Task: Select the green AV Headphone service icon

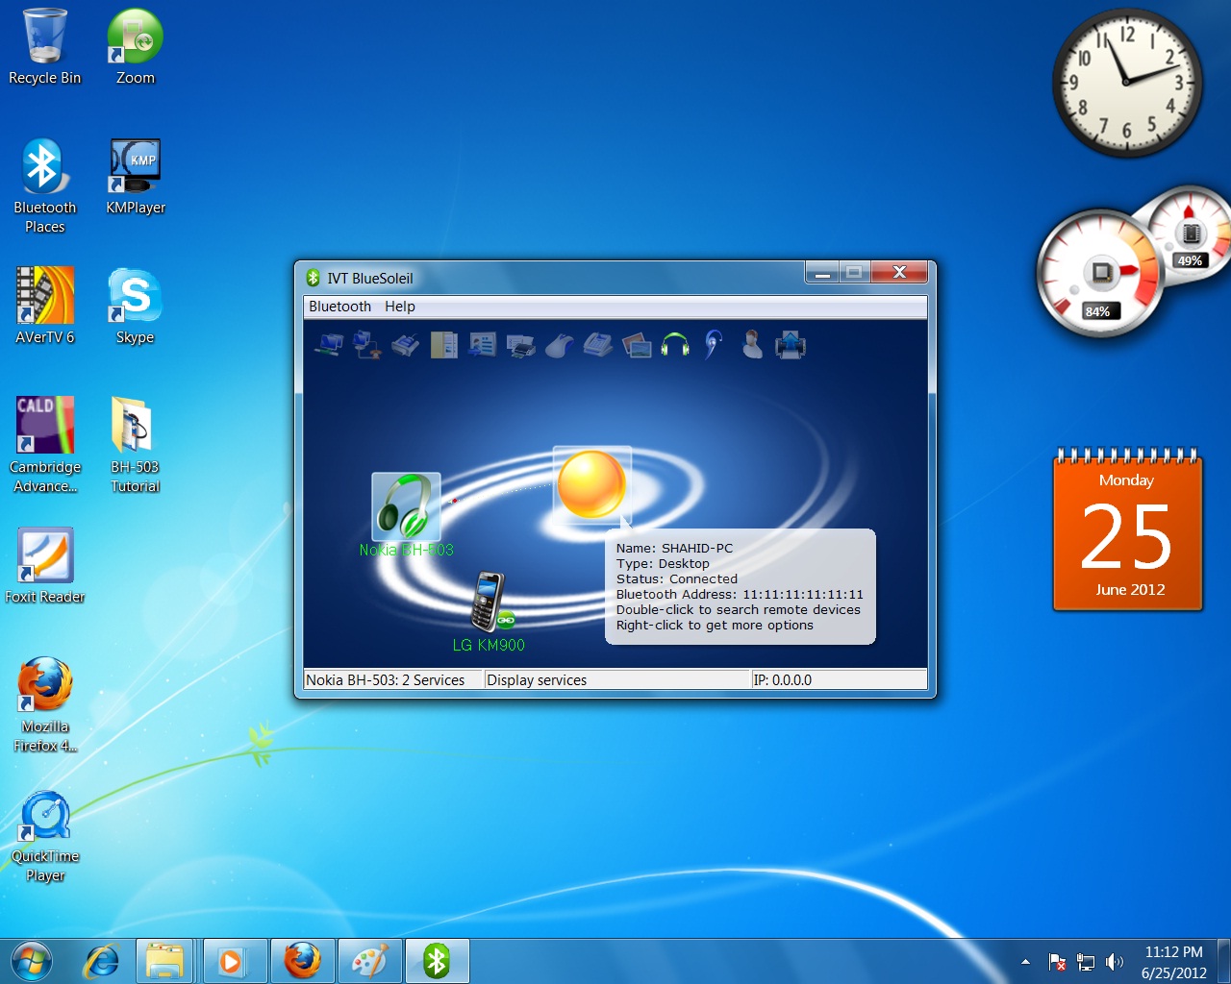Action: [x=675, y=344]
